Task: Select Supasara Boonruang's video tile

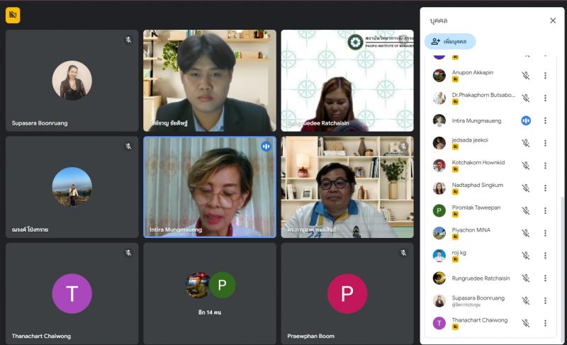Action: [72, 81]
